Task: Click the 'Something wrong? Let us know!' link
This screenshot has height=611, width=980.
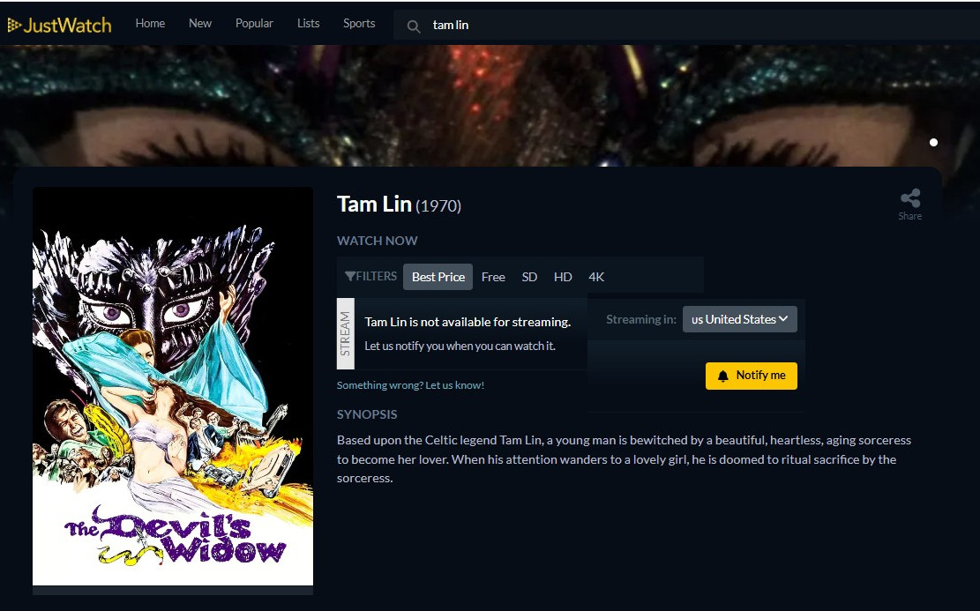Action: point(411,385)
